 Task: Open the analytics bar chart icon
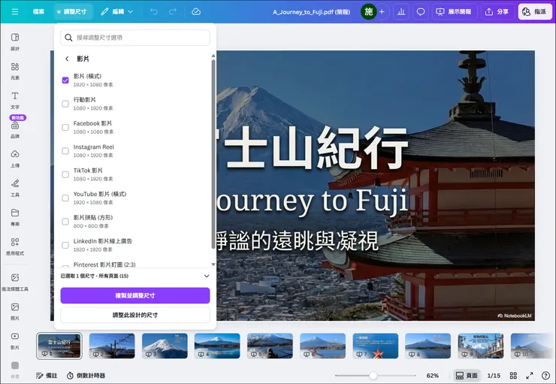(401, 12)
